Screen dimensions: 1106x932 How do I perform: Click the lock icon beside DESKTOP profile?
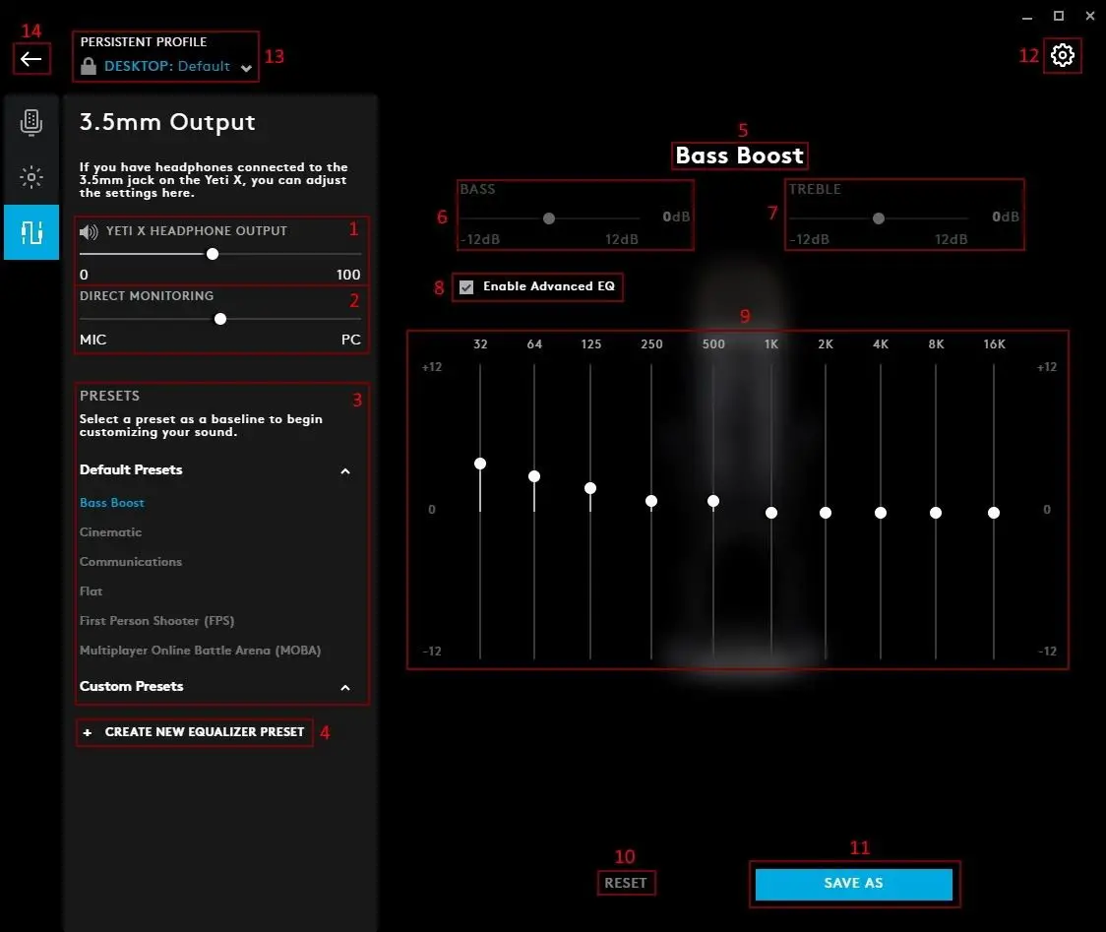point(89,66)
